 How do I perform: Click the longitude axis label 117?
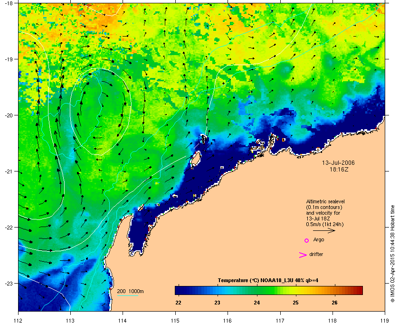[x=280, y=320]
